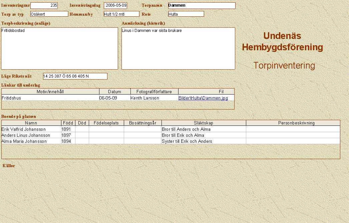This screenshot has height=223, width=349.
Task: Select the Hemman/by field Hult 1/2 mtl
Action: (121, 14)
